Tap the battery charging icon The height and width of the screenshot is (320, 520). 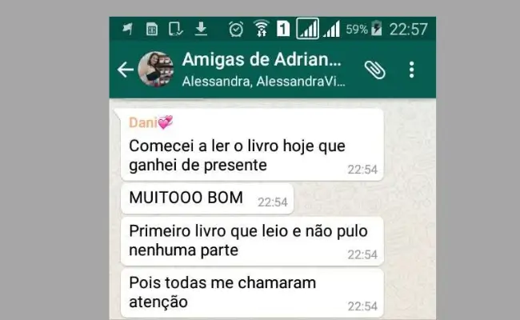(377, 29)
